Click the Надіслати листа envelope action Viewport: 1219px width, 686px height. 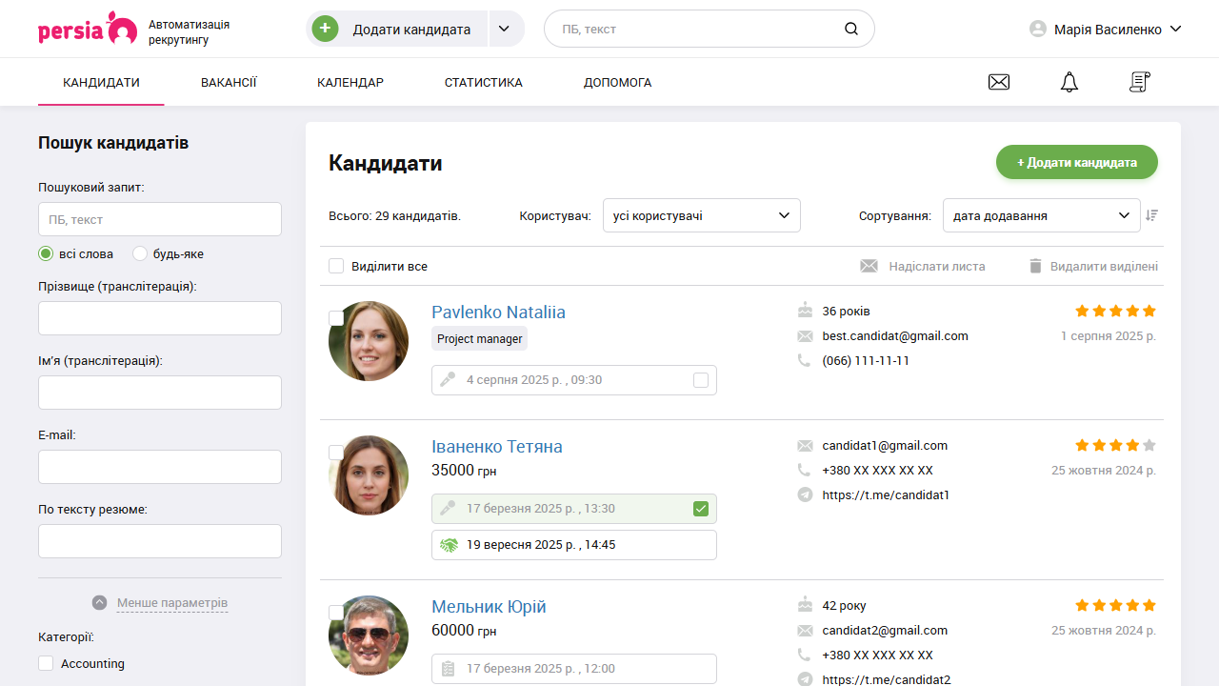[869, 266]
